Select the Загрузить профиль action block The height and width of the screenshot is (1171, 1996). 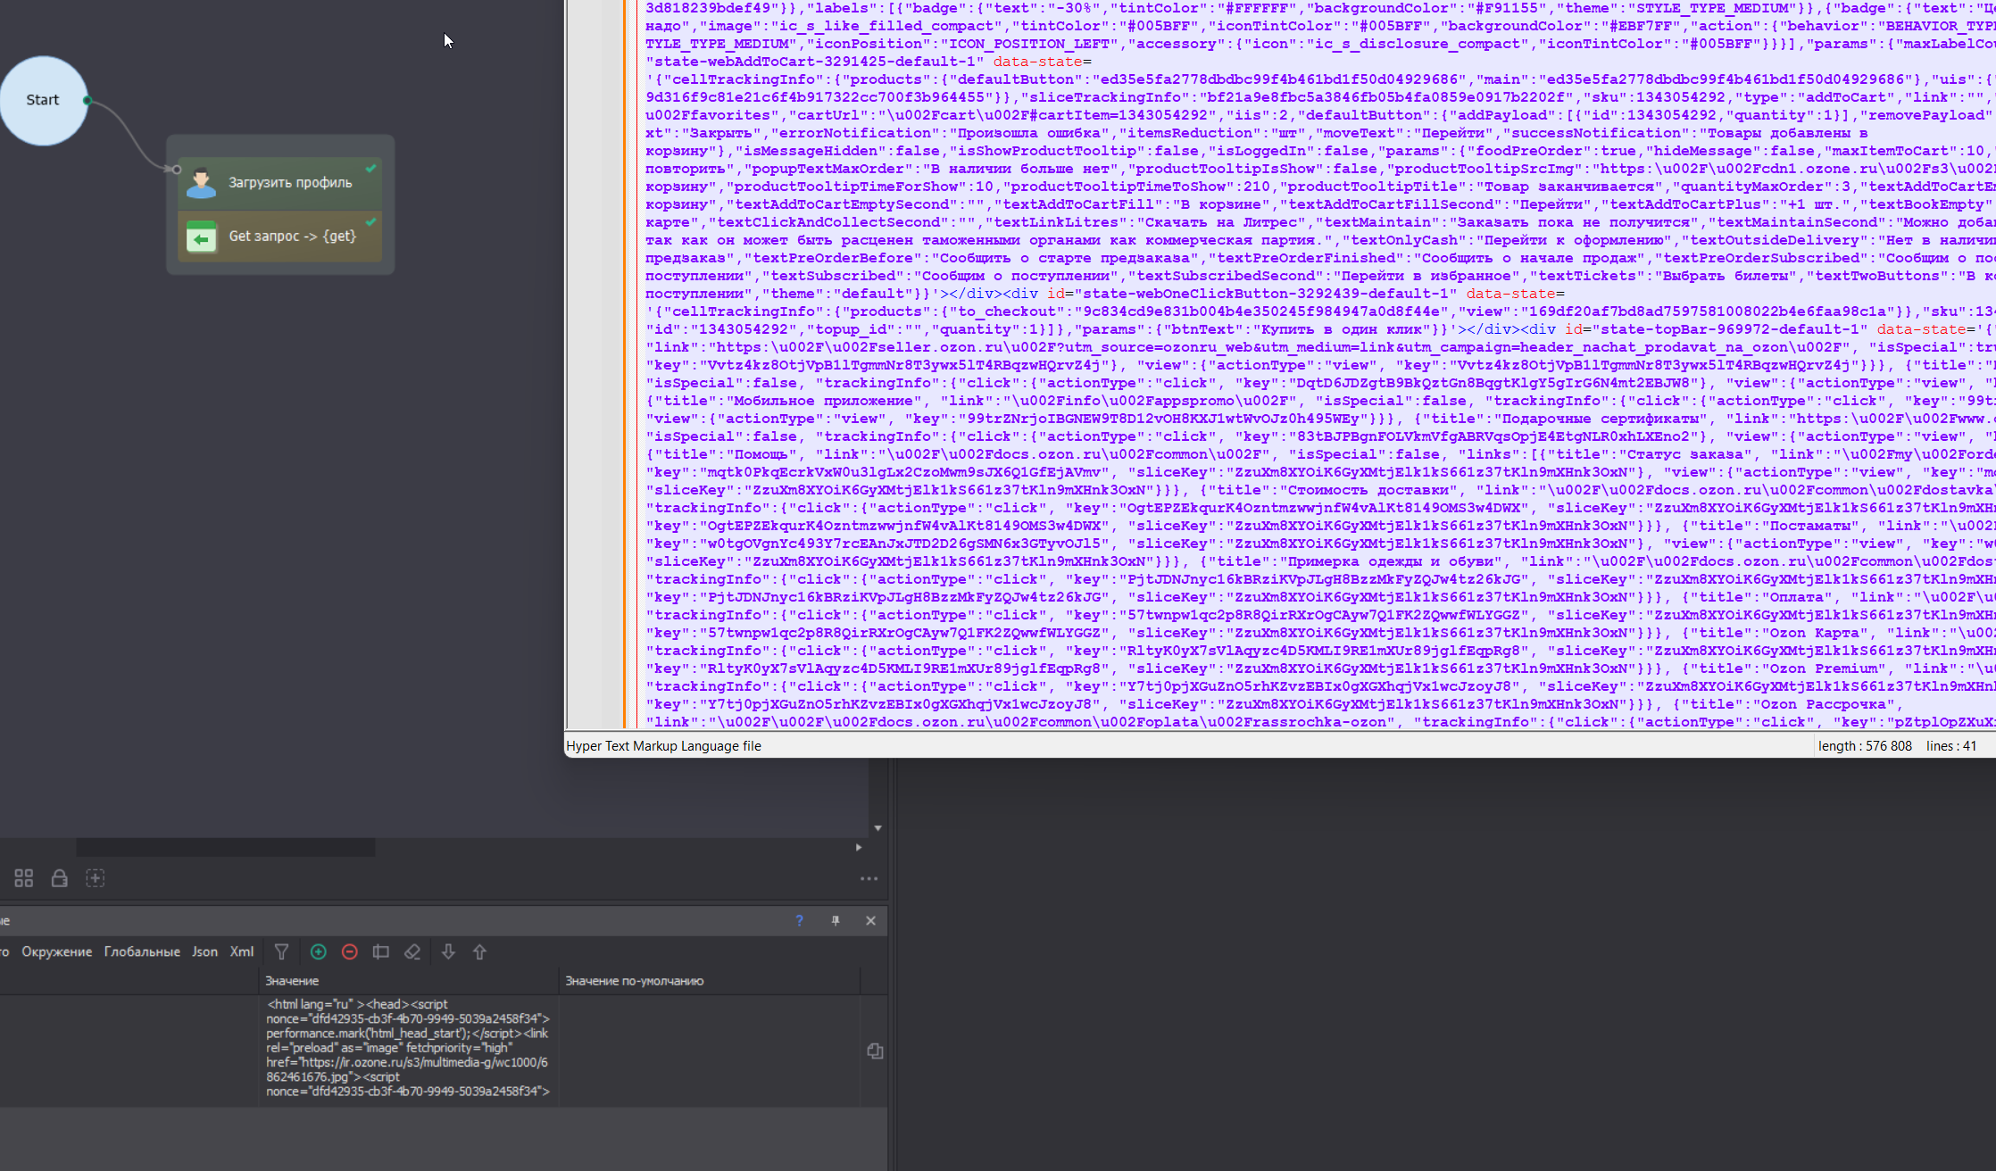[x=280, y=182]
